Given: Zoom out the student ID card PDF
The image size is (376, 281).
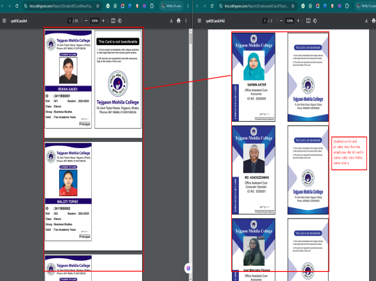Looking at the screenshot, I should point(86,21).
